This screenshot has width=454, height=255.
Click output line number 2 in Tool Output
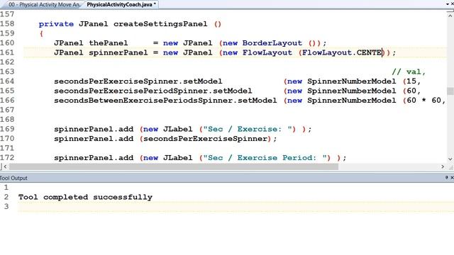click(x=6, y=197)
